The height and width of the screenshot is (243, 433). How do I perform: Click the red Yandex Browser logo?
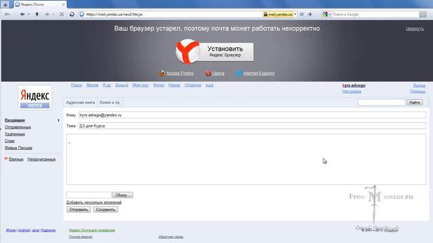188,51
